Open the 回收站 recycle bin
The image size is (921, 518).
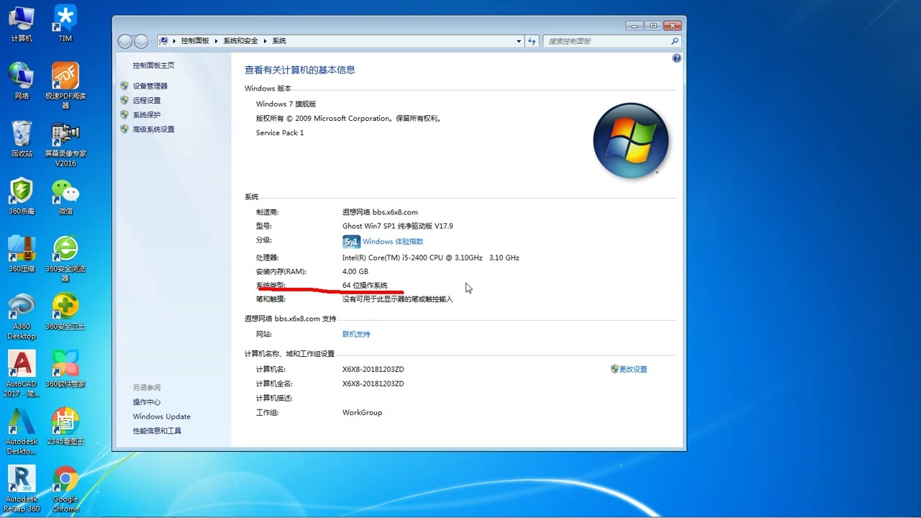point(22,139)
